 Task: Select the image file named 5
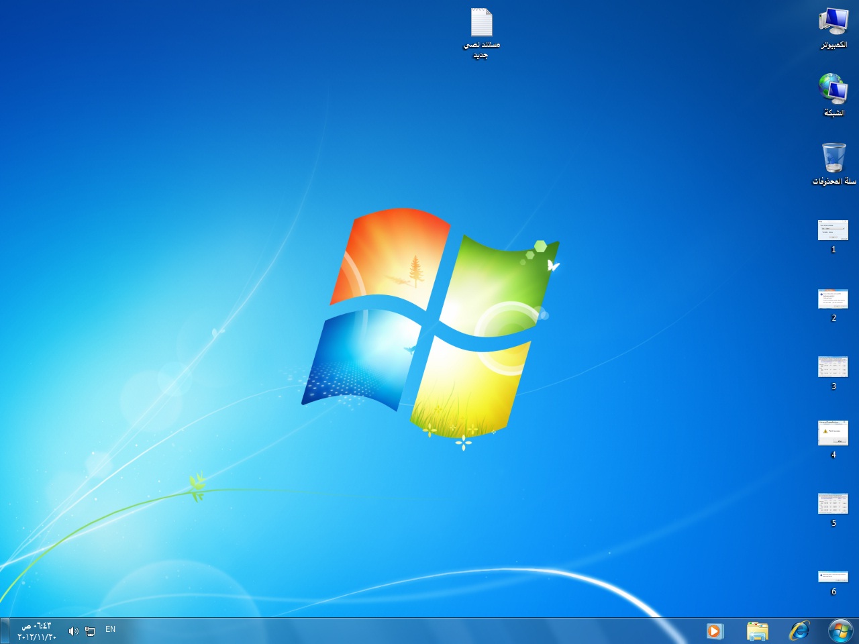[833, 503]
